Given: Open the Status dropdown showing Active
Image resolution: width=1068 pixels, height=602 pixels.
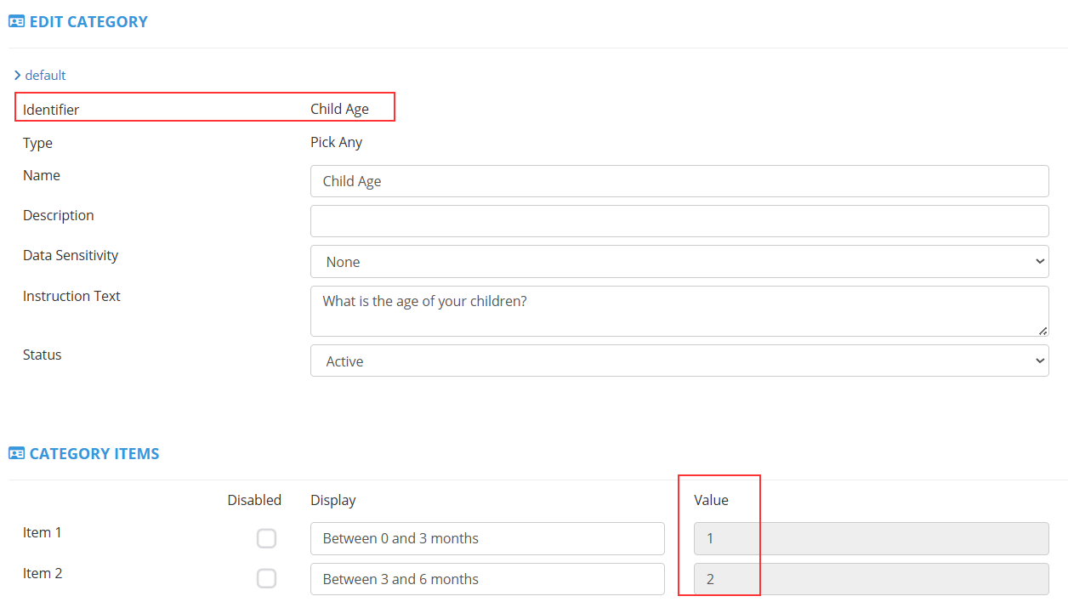Looking at the screenshot, I should (679, 361).
